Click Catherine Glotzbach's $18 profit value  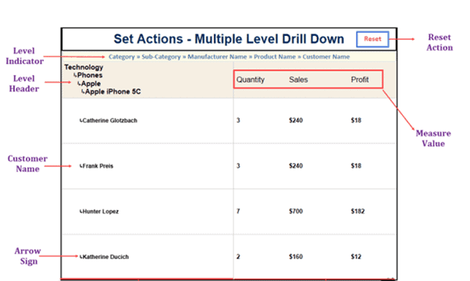click(x=356, y=120)
